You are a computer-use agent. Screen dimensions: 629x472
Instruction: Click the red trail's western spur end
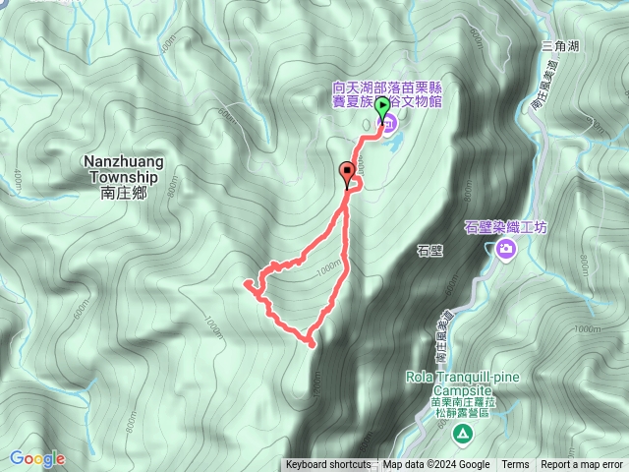(x=248, y=283)
